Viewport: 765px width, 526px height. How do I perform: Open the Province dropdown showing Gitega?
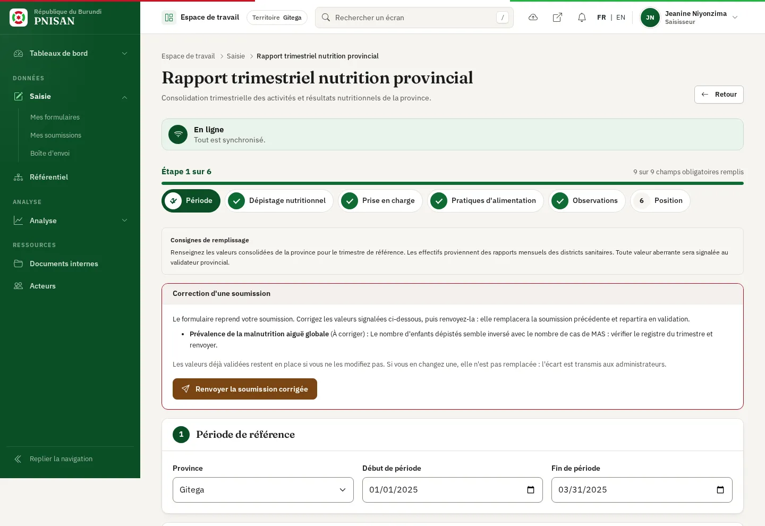tap(263, 490)
